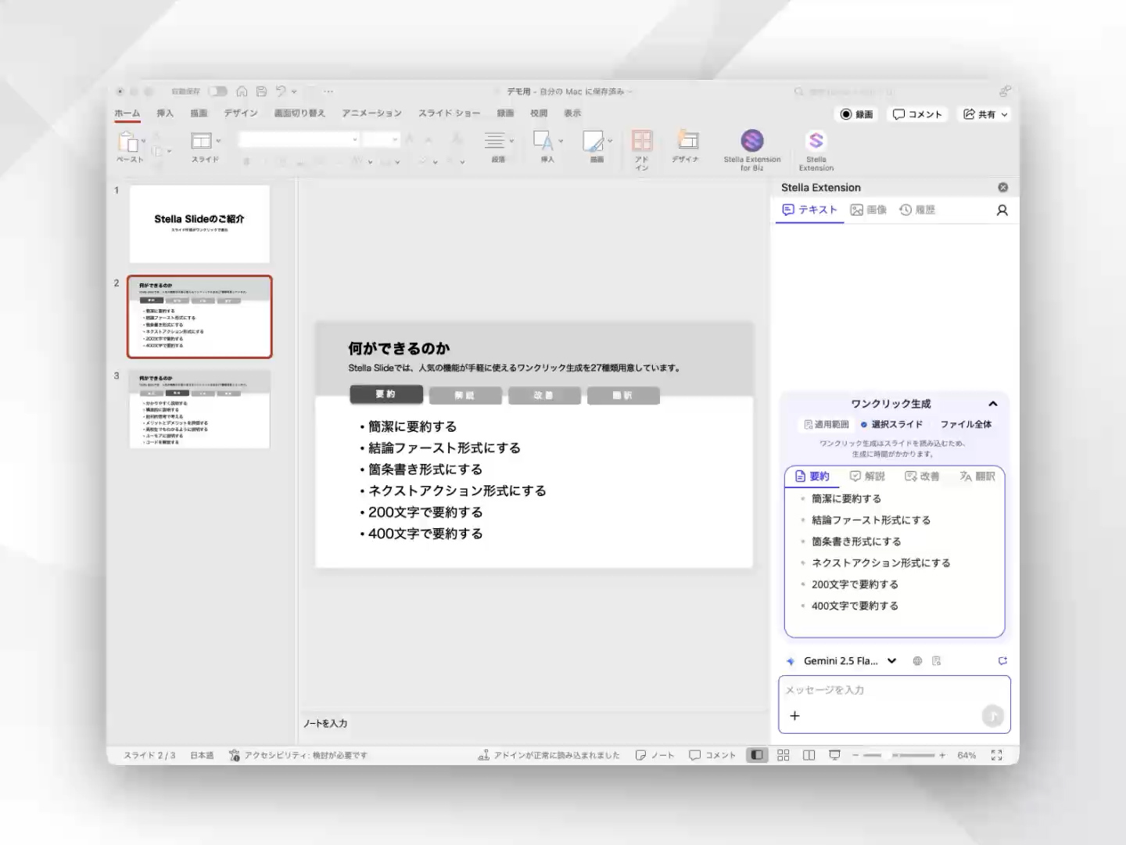The width and height of the screenshot is (1126, 845).
Task: Switch to reading view icon in status bar
Action: pos(809,755)
